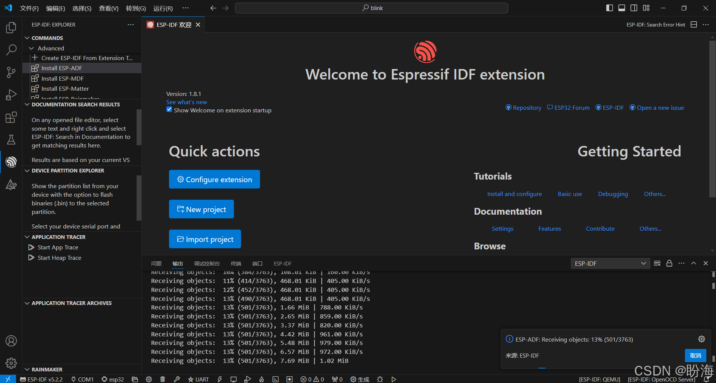The width and height of the screenshot is (716, 383).
Task: Select the esp32 target chip in status bar
Action: [x=113, y=379]
